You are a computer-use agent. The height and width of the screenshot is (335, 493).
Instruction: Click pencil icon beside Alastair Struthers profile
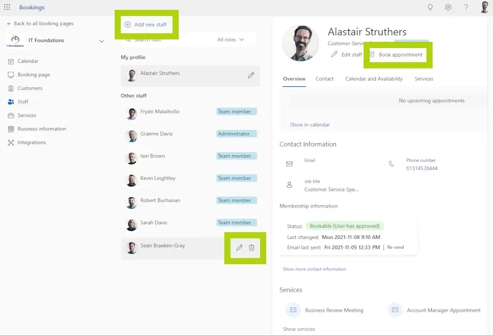251,75
